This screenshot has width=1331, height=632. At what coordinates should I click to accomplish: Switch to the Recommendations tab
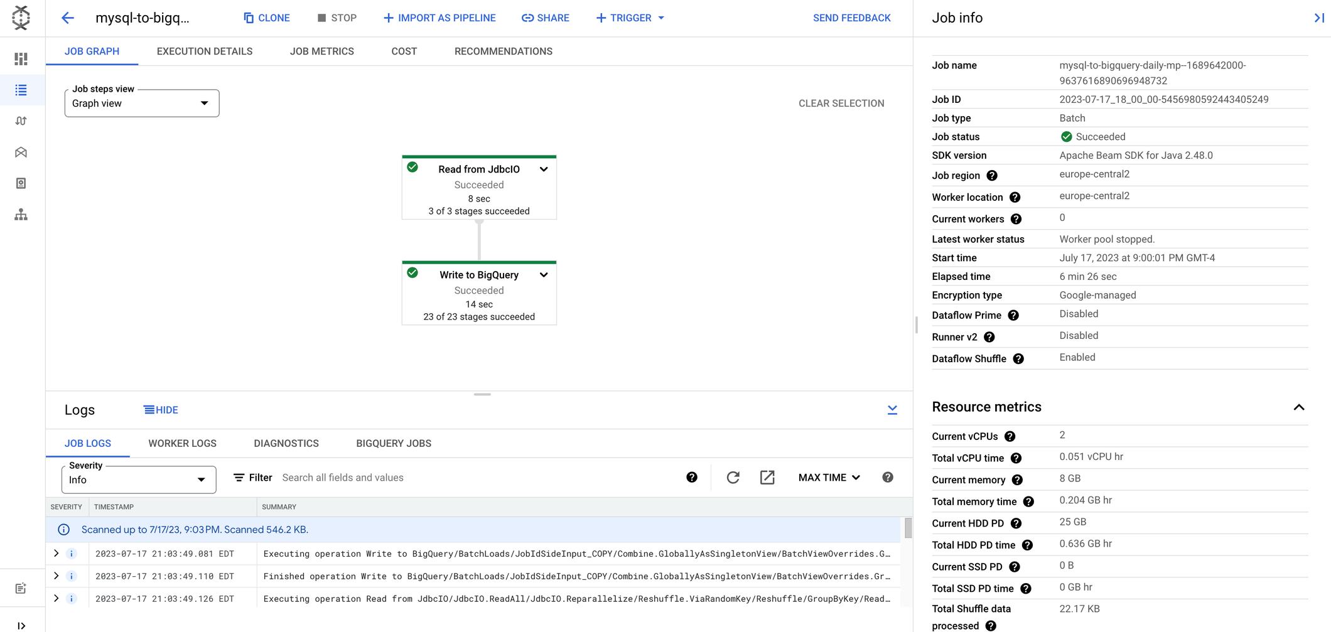click(504, 51)
